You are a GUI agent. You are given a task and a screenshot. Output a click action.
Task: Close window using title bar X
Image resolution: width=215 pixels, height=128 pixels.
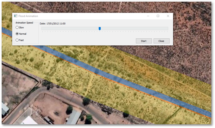coord(168,16)
